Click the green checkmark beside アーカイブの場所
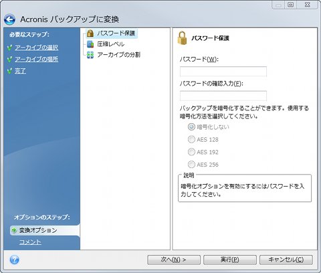Screen dimensions: 321x273 pos(9,60)
